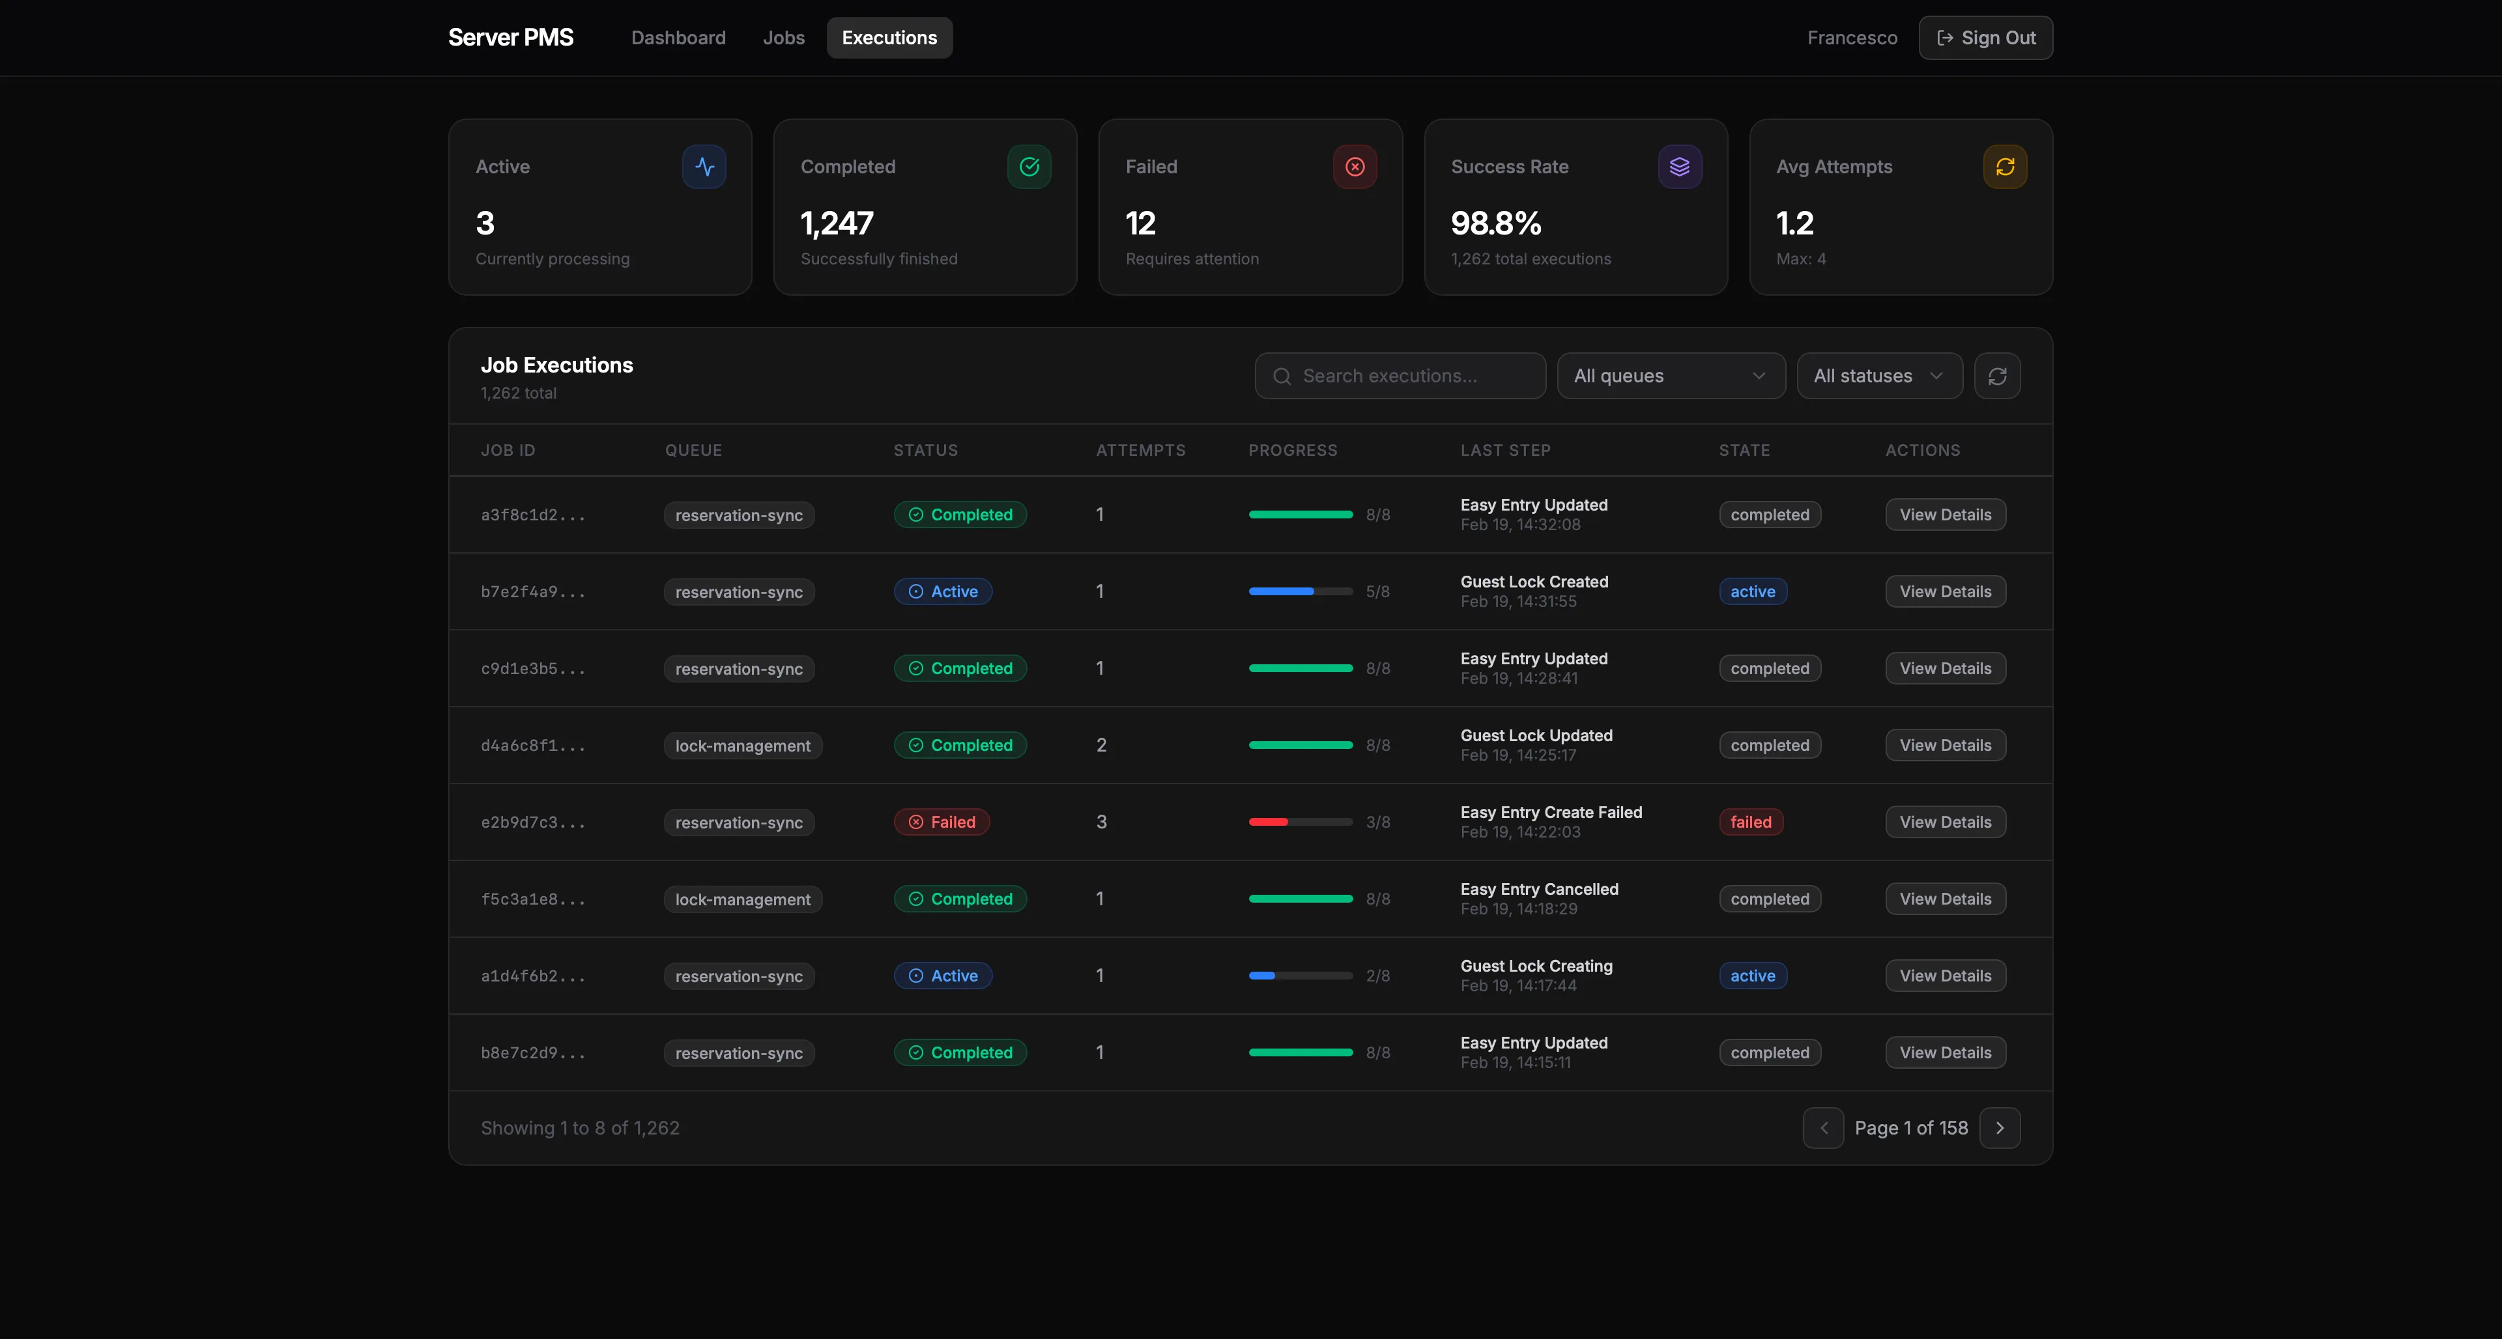Image resolution: width=2502 pixels, height=1339 pixels.
Task: View details for job e2b9d7c3
Action: [1944, 823]
